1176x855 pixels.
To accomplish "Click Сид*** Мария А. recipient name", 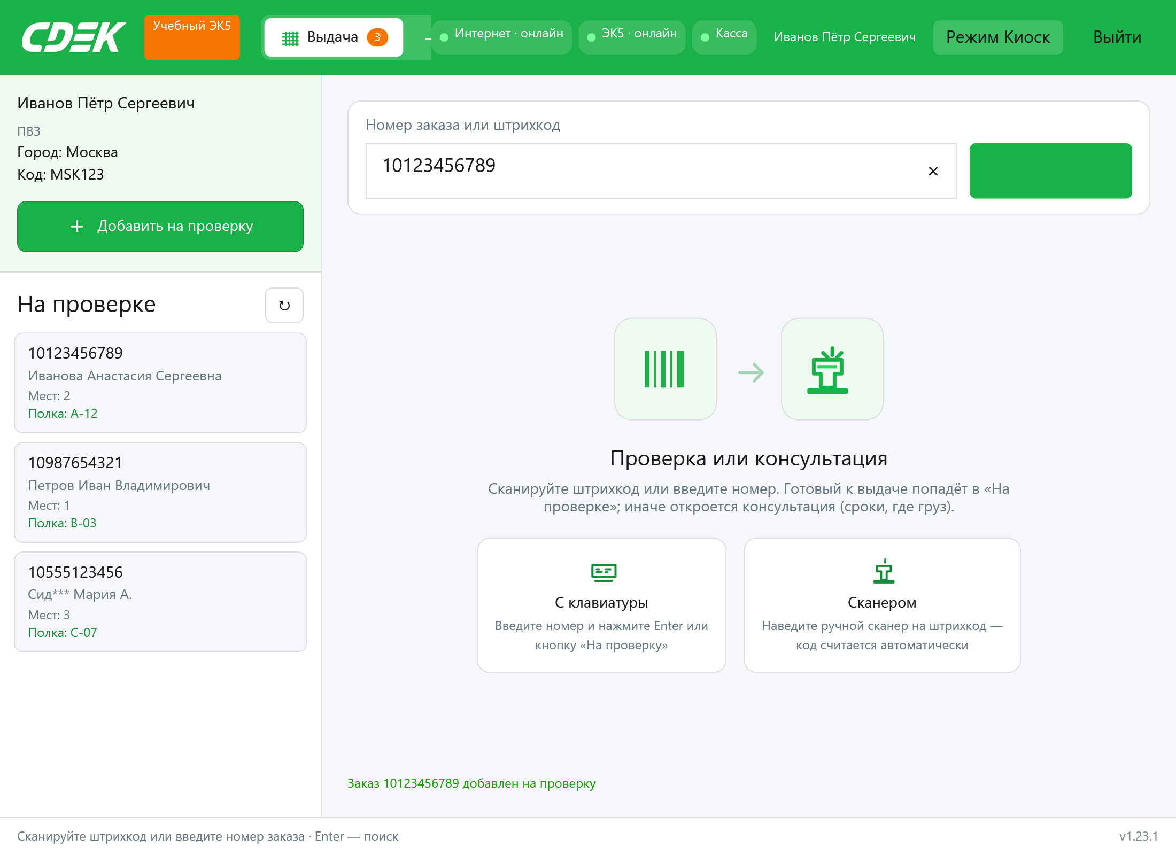I will 80,595.
